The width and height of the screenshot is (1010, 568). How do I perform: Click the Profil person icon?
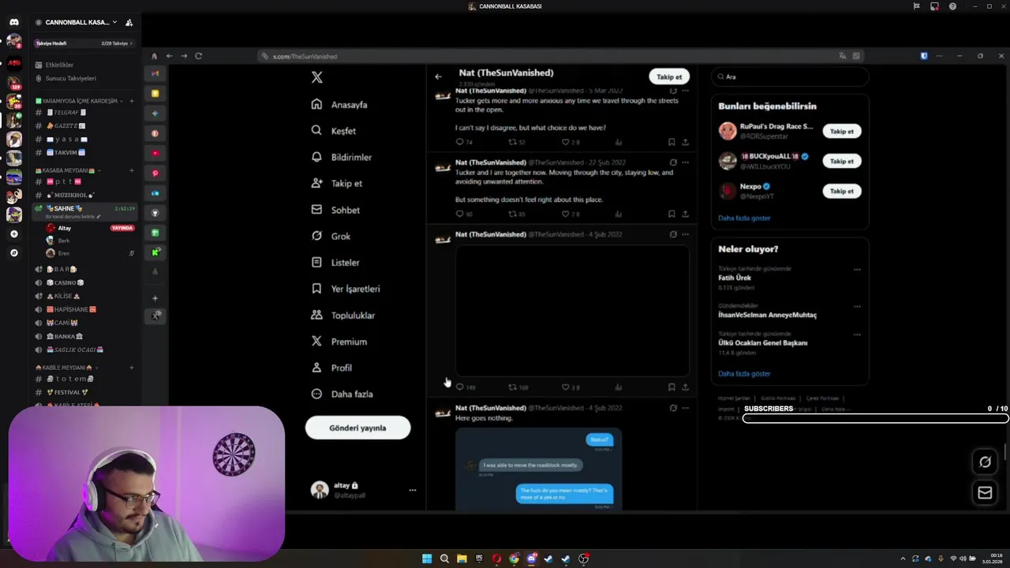[x=316, y=368]
